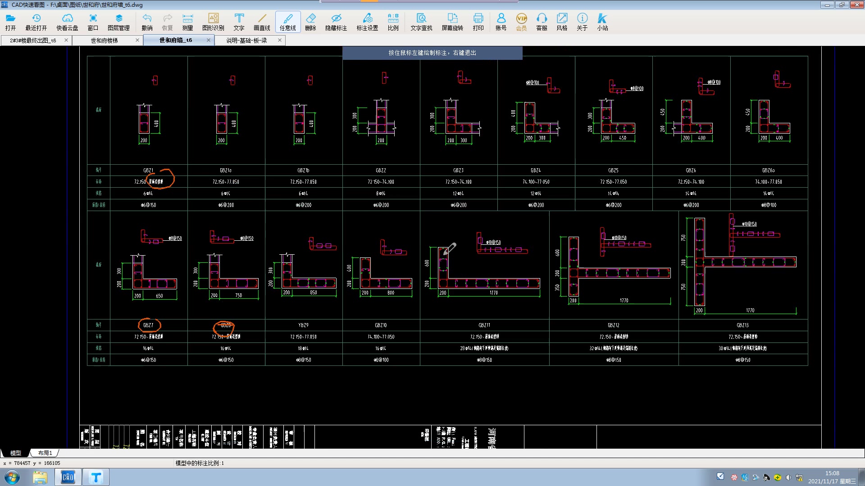Viewport: 865px width, 486px height.
Task: Open the 最近打开 recent files tool
Action: pos(36,22)
